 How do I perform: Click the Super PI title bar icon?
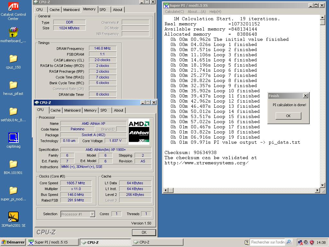click(x=166, y=5)
